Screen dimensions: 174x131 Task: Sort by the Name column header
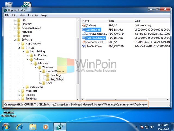(x=94, y=21)
